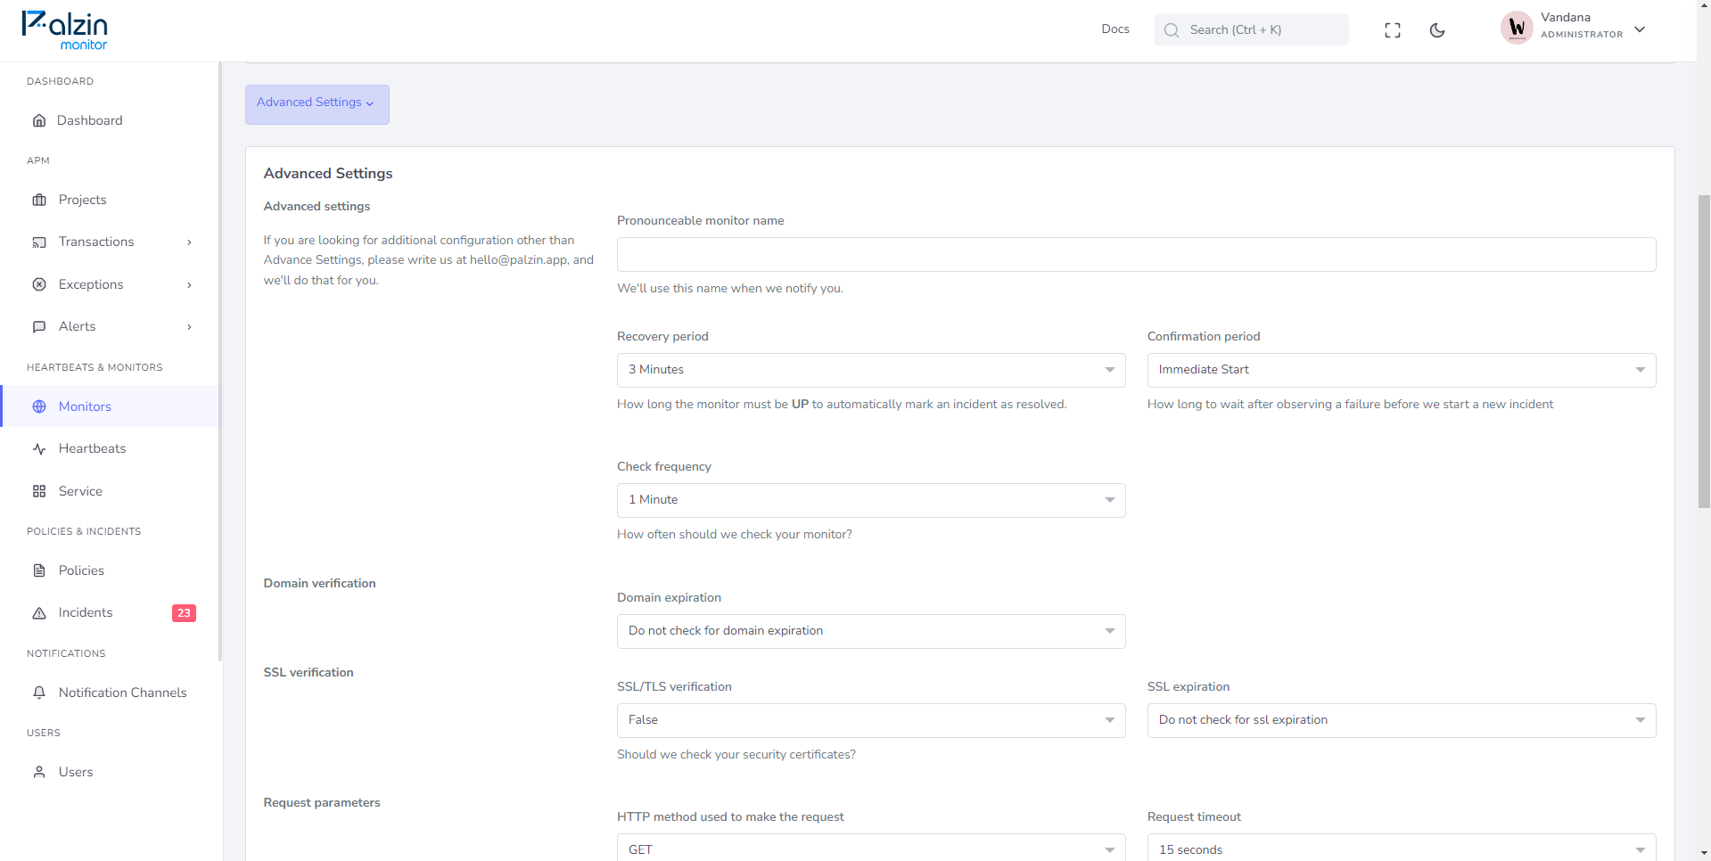The height and width of the screenshot is (861, 1711).
Task: Click the Alerts message icon
Action: (x=39, y=327)
